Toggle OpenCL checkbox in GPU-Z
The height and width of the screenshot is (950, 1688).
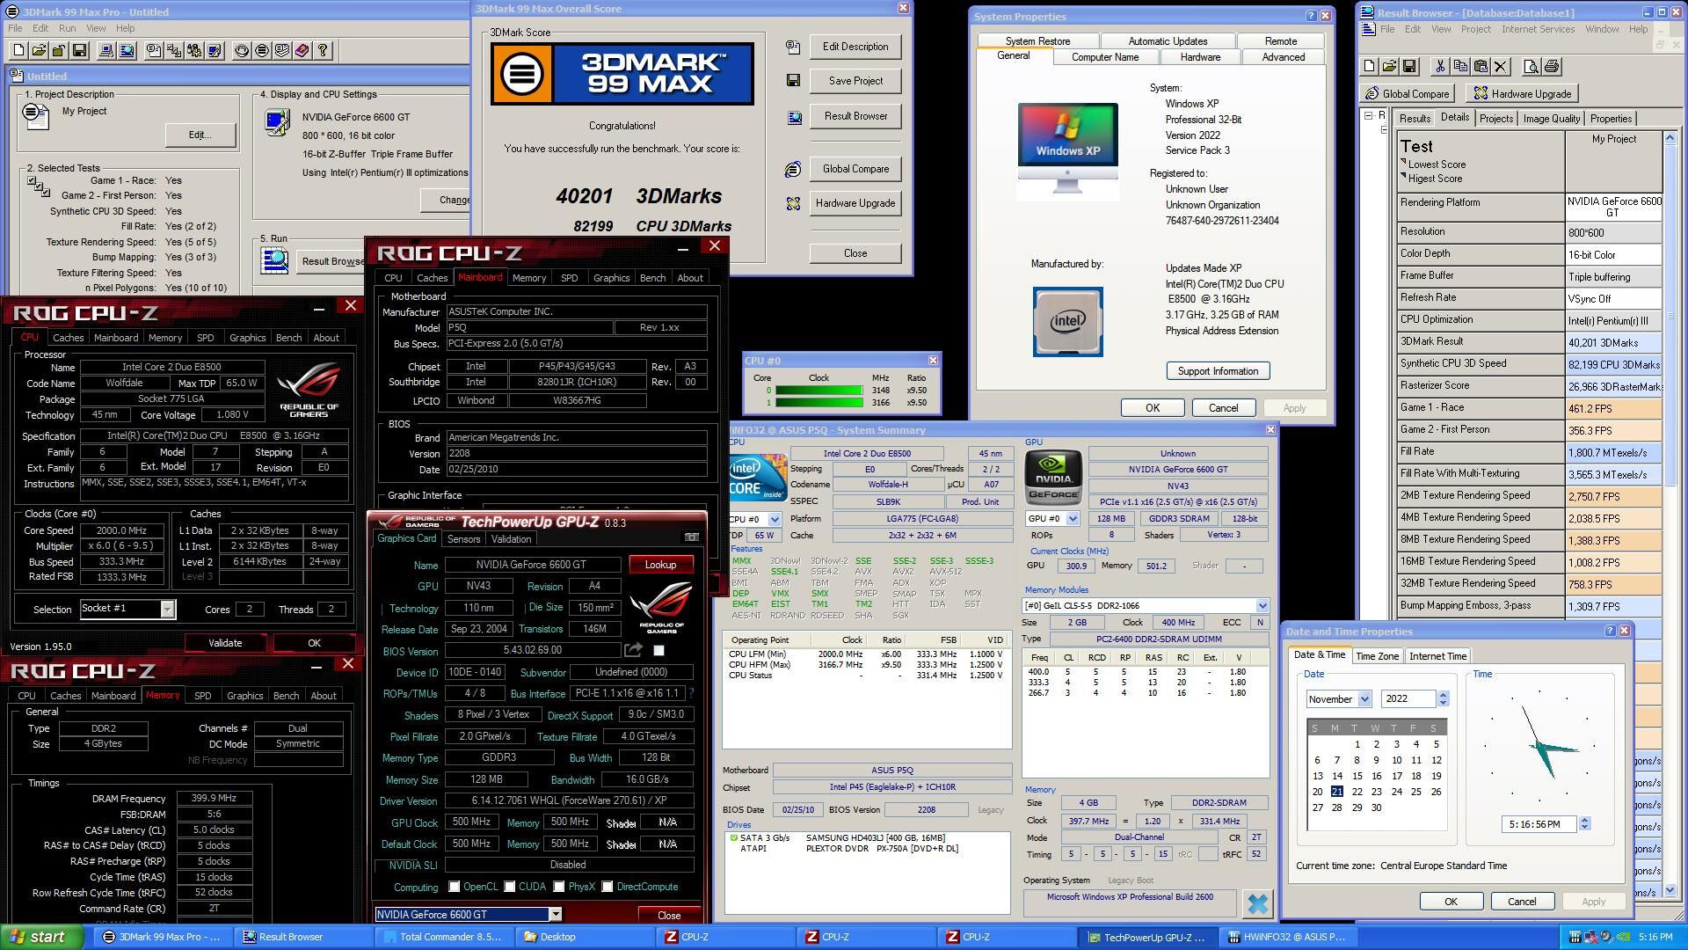point(455,887)
